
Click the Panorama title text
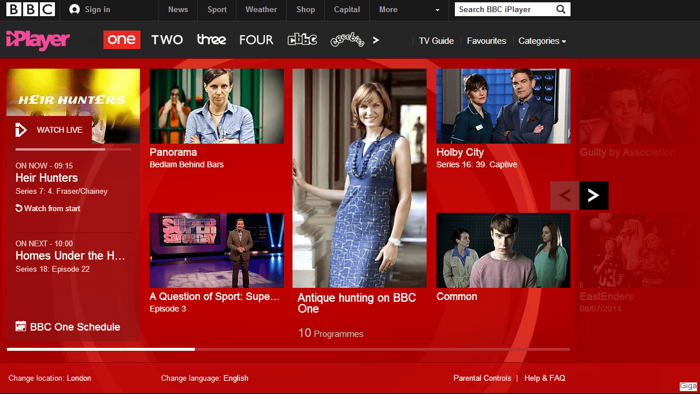[173, 152]
